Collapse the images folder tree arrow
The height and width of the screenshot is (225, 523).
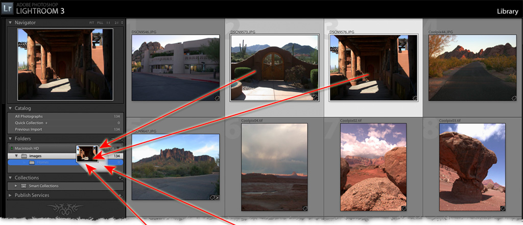pyautogui.click(x=16, y=156)
